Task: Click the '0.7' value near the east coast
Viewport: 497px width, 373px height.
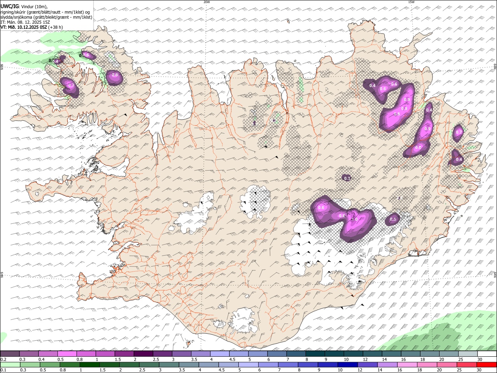Action: pyautogui.click(x=459, y=132)
